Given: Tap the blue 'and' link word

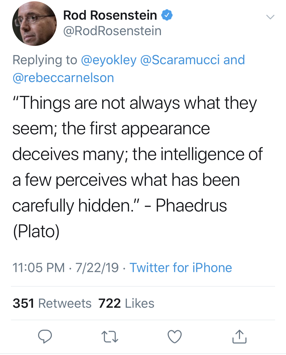Looking at the screenshot, I should (x=234, y=60).
